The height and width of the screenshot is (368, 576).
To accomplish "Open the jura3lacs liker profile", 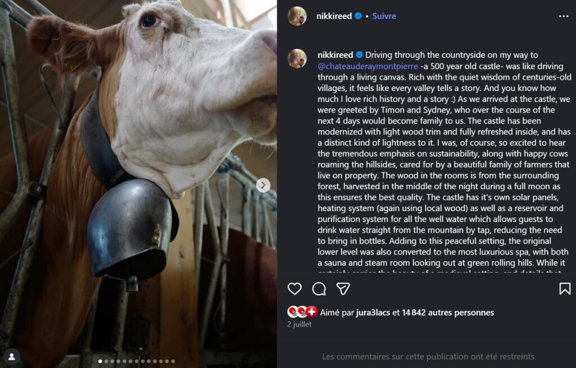I will pyautogui.click(x=373, y=312).
